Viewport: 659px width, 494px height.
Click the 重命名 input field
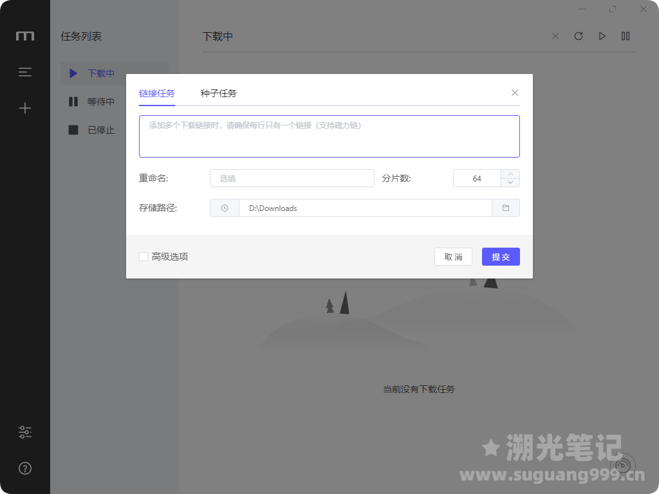coord(292,179)
